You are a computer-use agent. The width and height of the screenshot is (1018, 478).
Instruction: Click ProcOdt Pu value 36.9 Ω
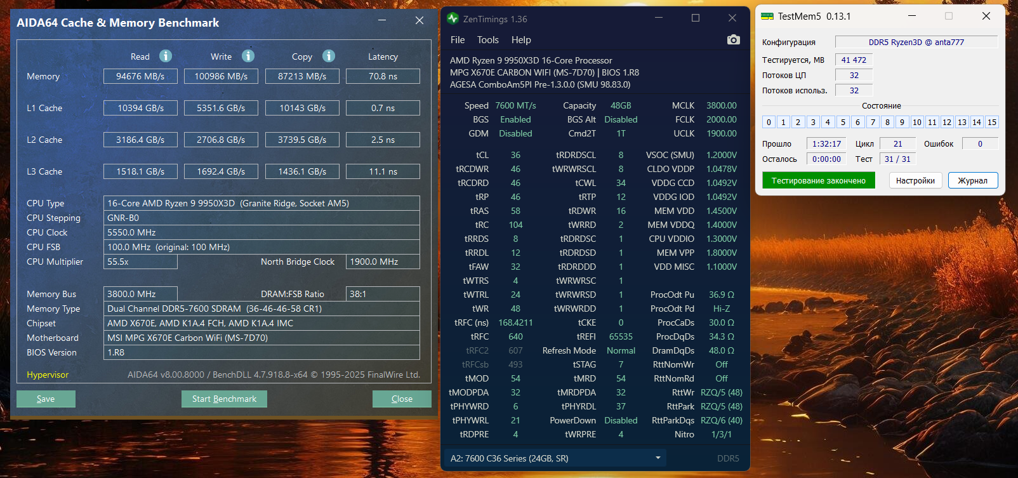(x=722, y=295)
